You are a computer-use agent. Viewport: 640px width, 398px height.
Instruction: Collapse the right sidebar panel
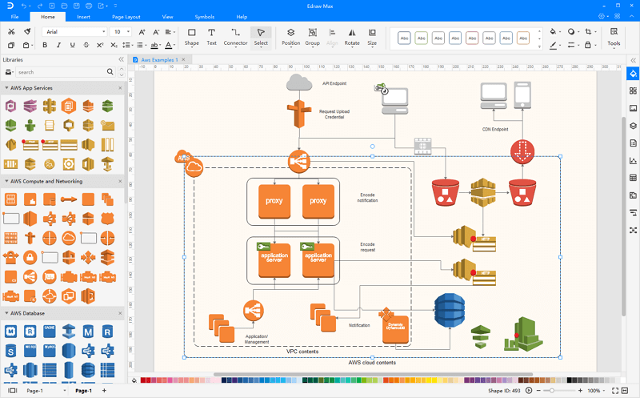click(x=633, y=60)
